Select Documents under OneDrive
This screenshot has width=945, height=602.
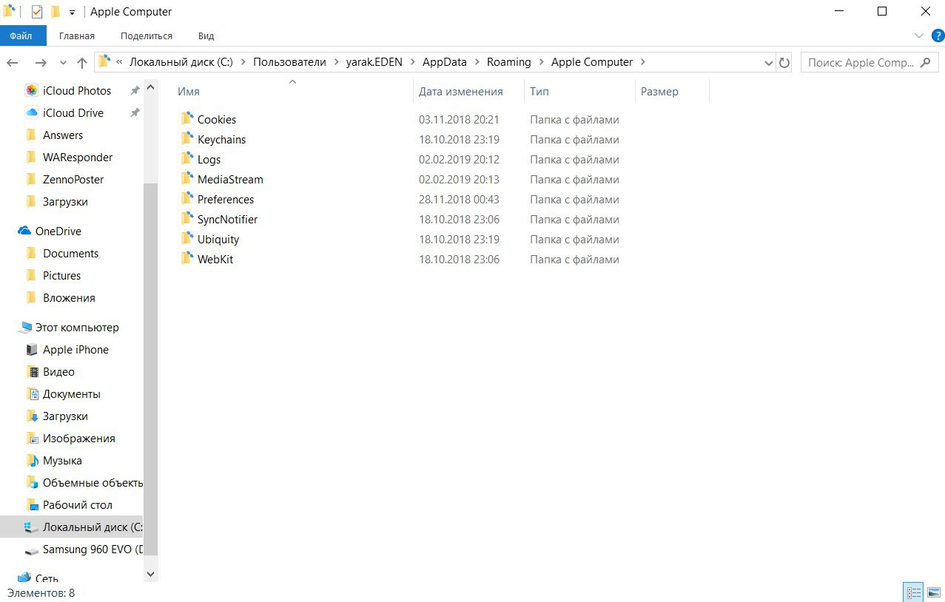[x=71, y=253]
